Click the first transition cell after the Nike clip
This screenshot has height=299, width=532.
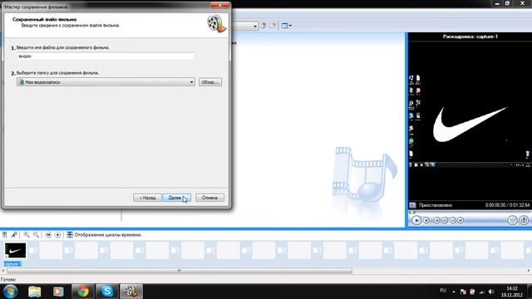33,250
